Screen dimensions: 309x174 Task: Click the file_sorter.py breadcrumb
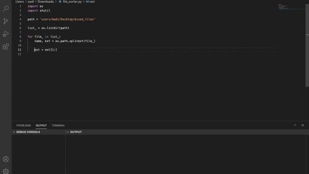(72, 1)
